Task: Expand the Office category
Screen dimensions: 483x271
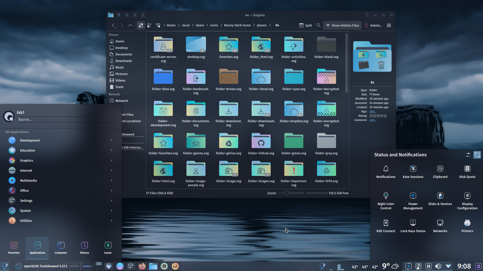Action: [x=60, y=190]
